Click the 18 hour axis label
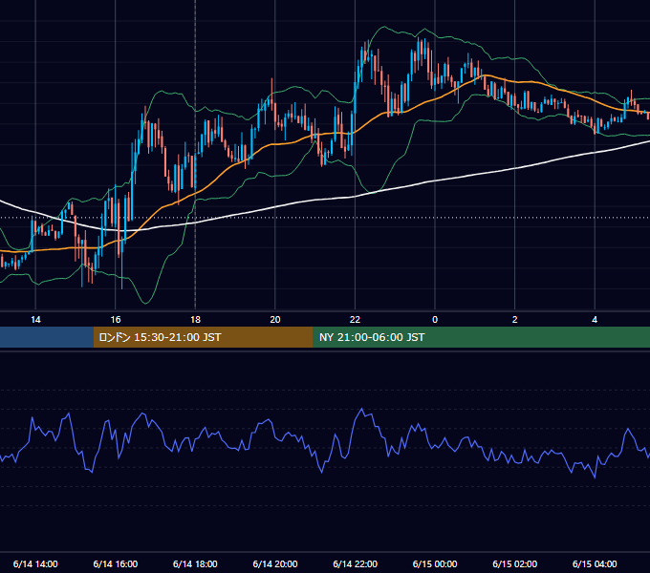 (195, 320)
